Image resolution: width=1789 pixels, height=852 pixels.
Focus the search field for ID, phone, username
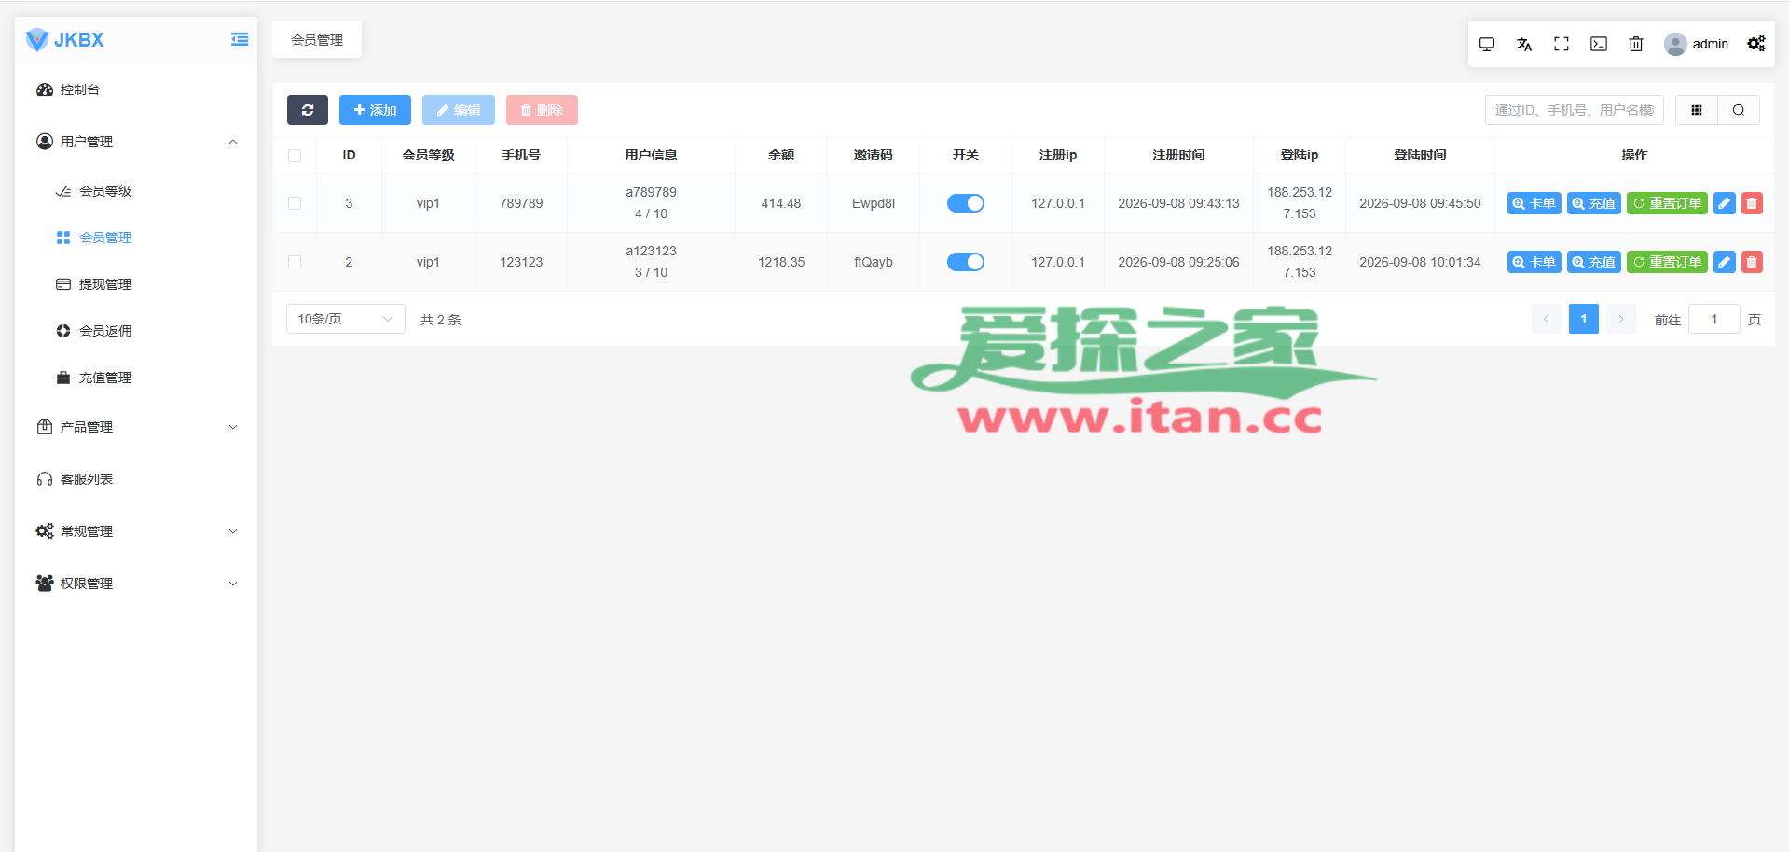pyautogui.click(x=1575, y=110)
